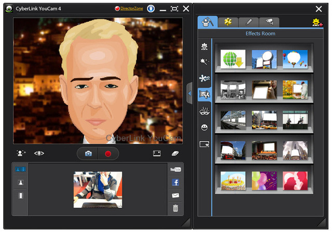The height and width of the screenshot is (232, 332).
Task: Open the avatar creator icon below the preview
Action: point(21,153)
